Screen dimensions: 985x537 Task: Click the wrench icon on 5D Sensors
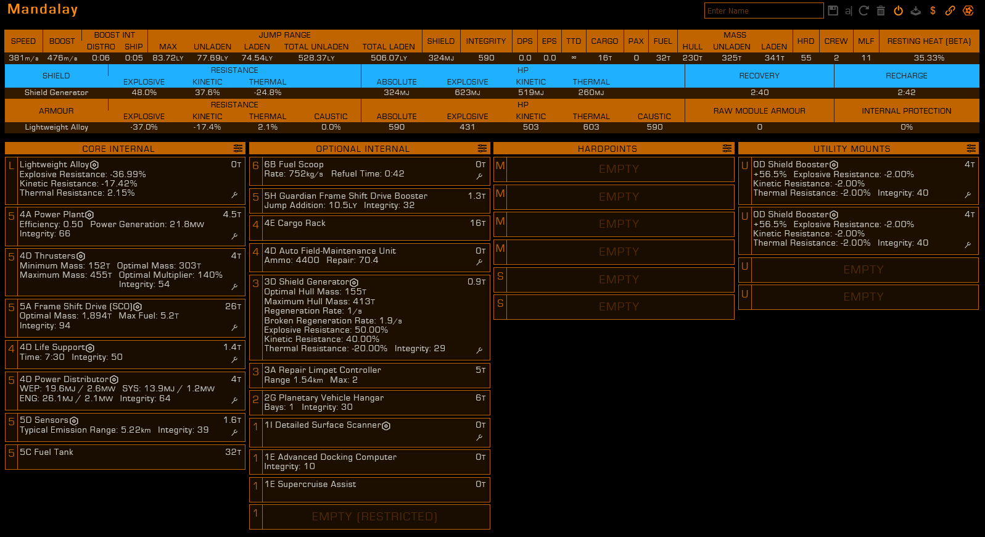[234, 433]
